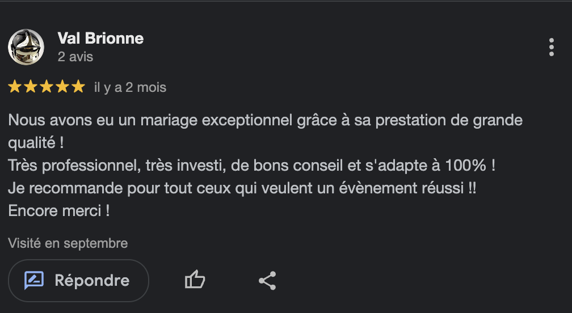This screenshot has width=572, height=313.
Task: Click the second gold rating star
Action: pyautogui.click(x=31, y=87)
